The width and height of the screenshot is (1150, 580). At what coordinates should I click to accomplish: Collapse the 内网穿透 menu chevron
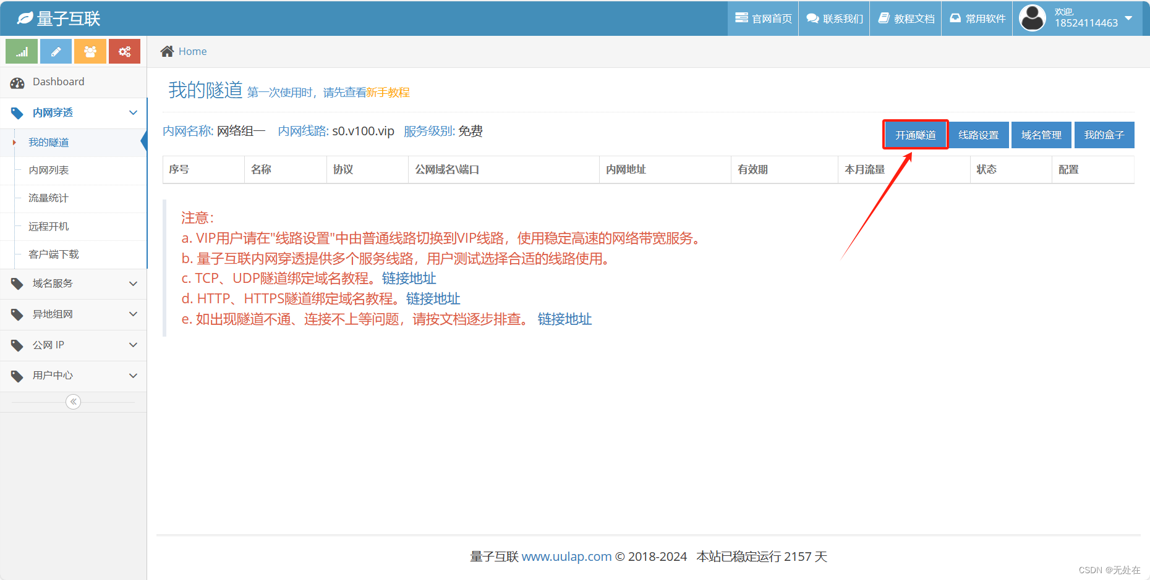(x=133, y=112)
